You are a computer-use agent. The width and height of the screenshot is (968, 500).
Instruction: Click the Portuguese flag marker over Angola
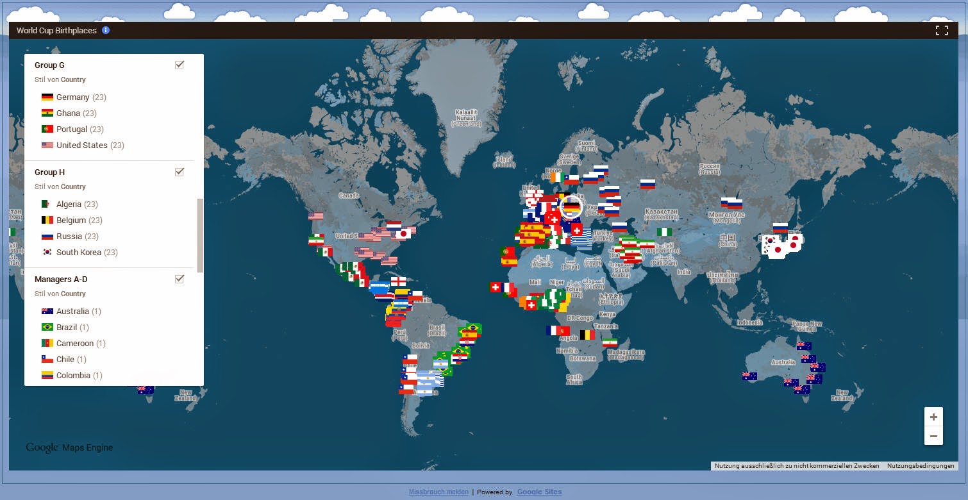click(x=564, y=331)
